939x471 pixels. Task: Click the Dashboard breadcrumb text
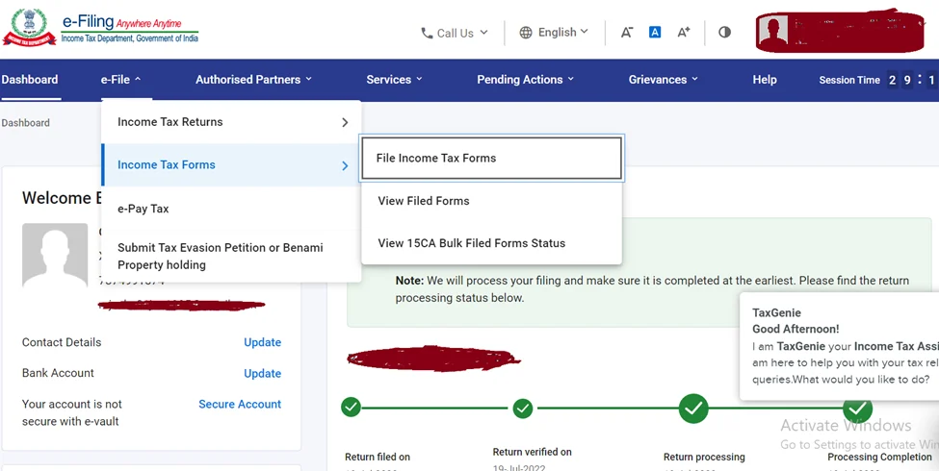click(26, 122)
